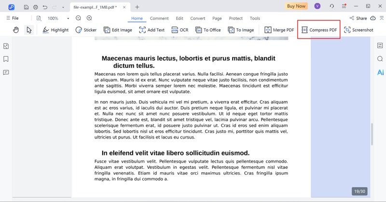This screenshot has height=202, width=386.
Task: Open the bookmarks panel
Action: click(x=6, y=59)
